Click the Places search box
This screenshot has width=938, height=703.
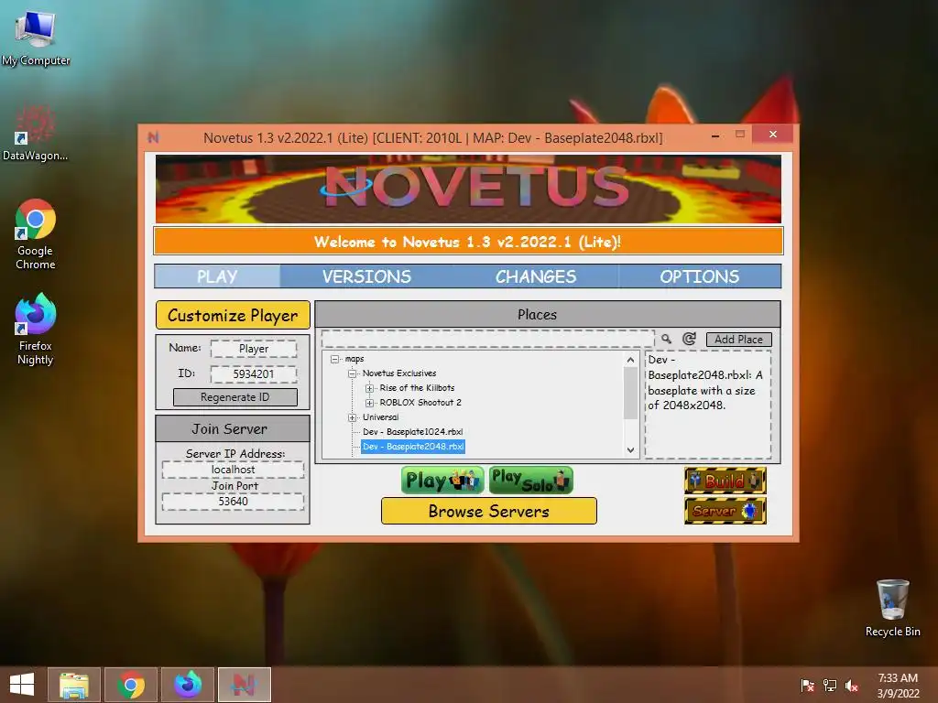487,339
